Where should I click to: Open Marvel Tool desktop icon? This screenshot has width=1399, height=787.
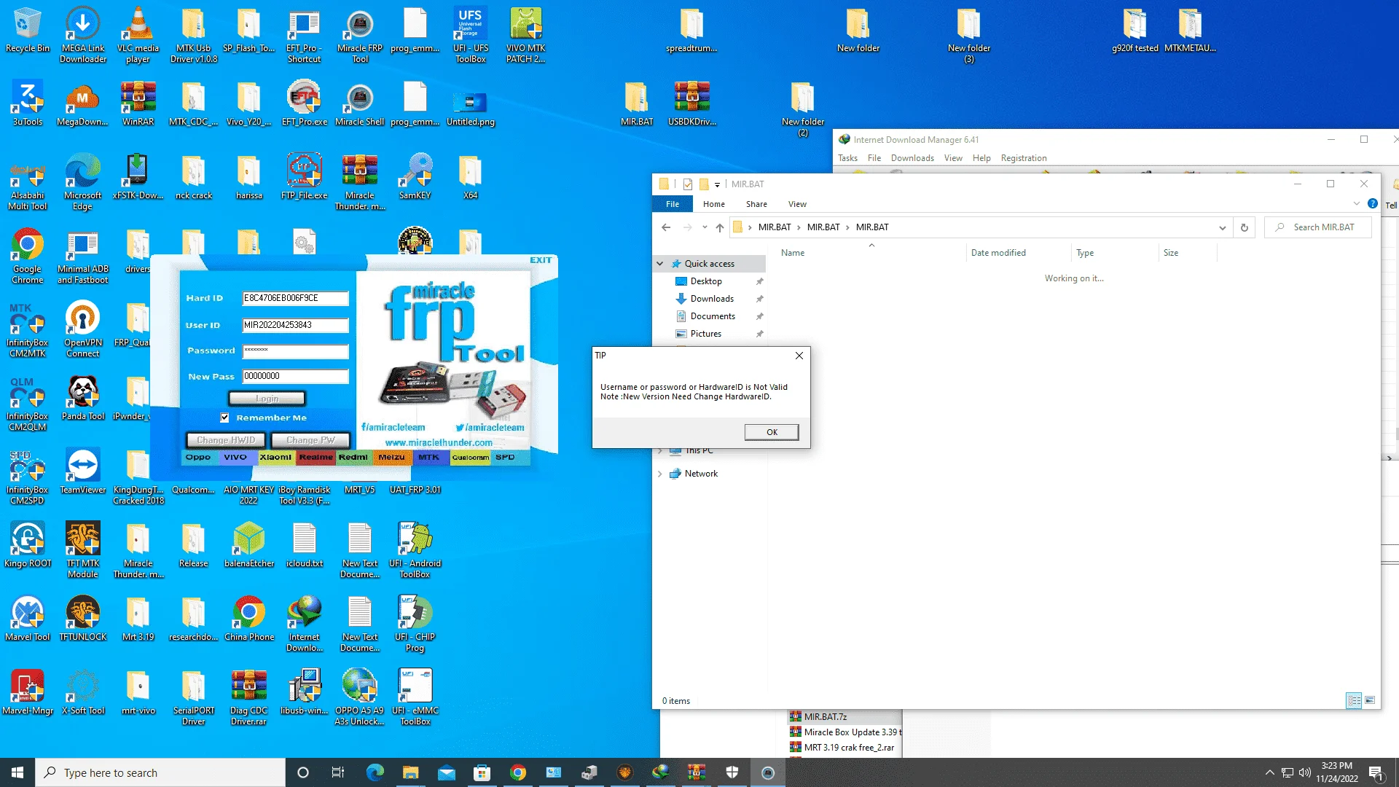[x=27, y=619]
